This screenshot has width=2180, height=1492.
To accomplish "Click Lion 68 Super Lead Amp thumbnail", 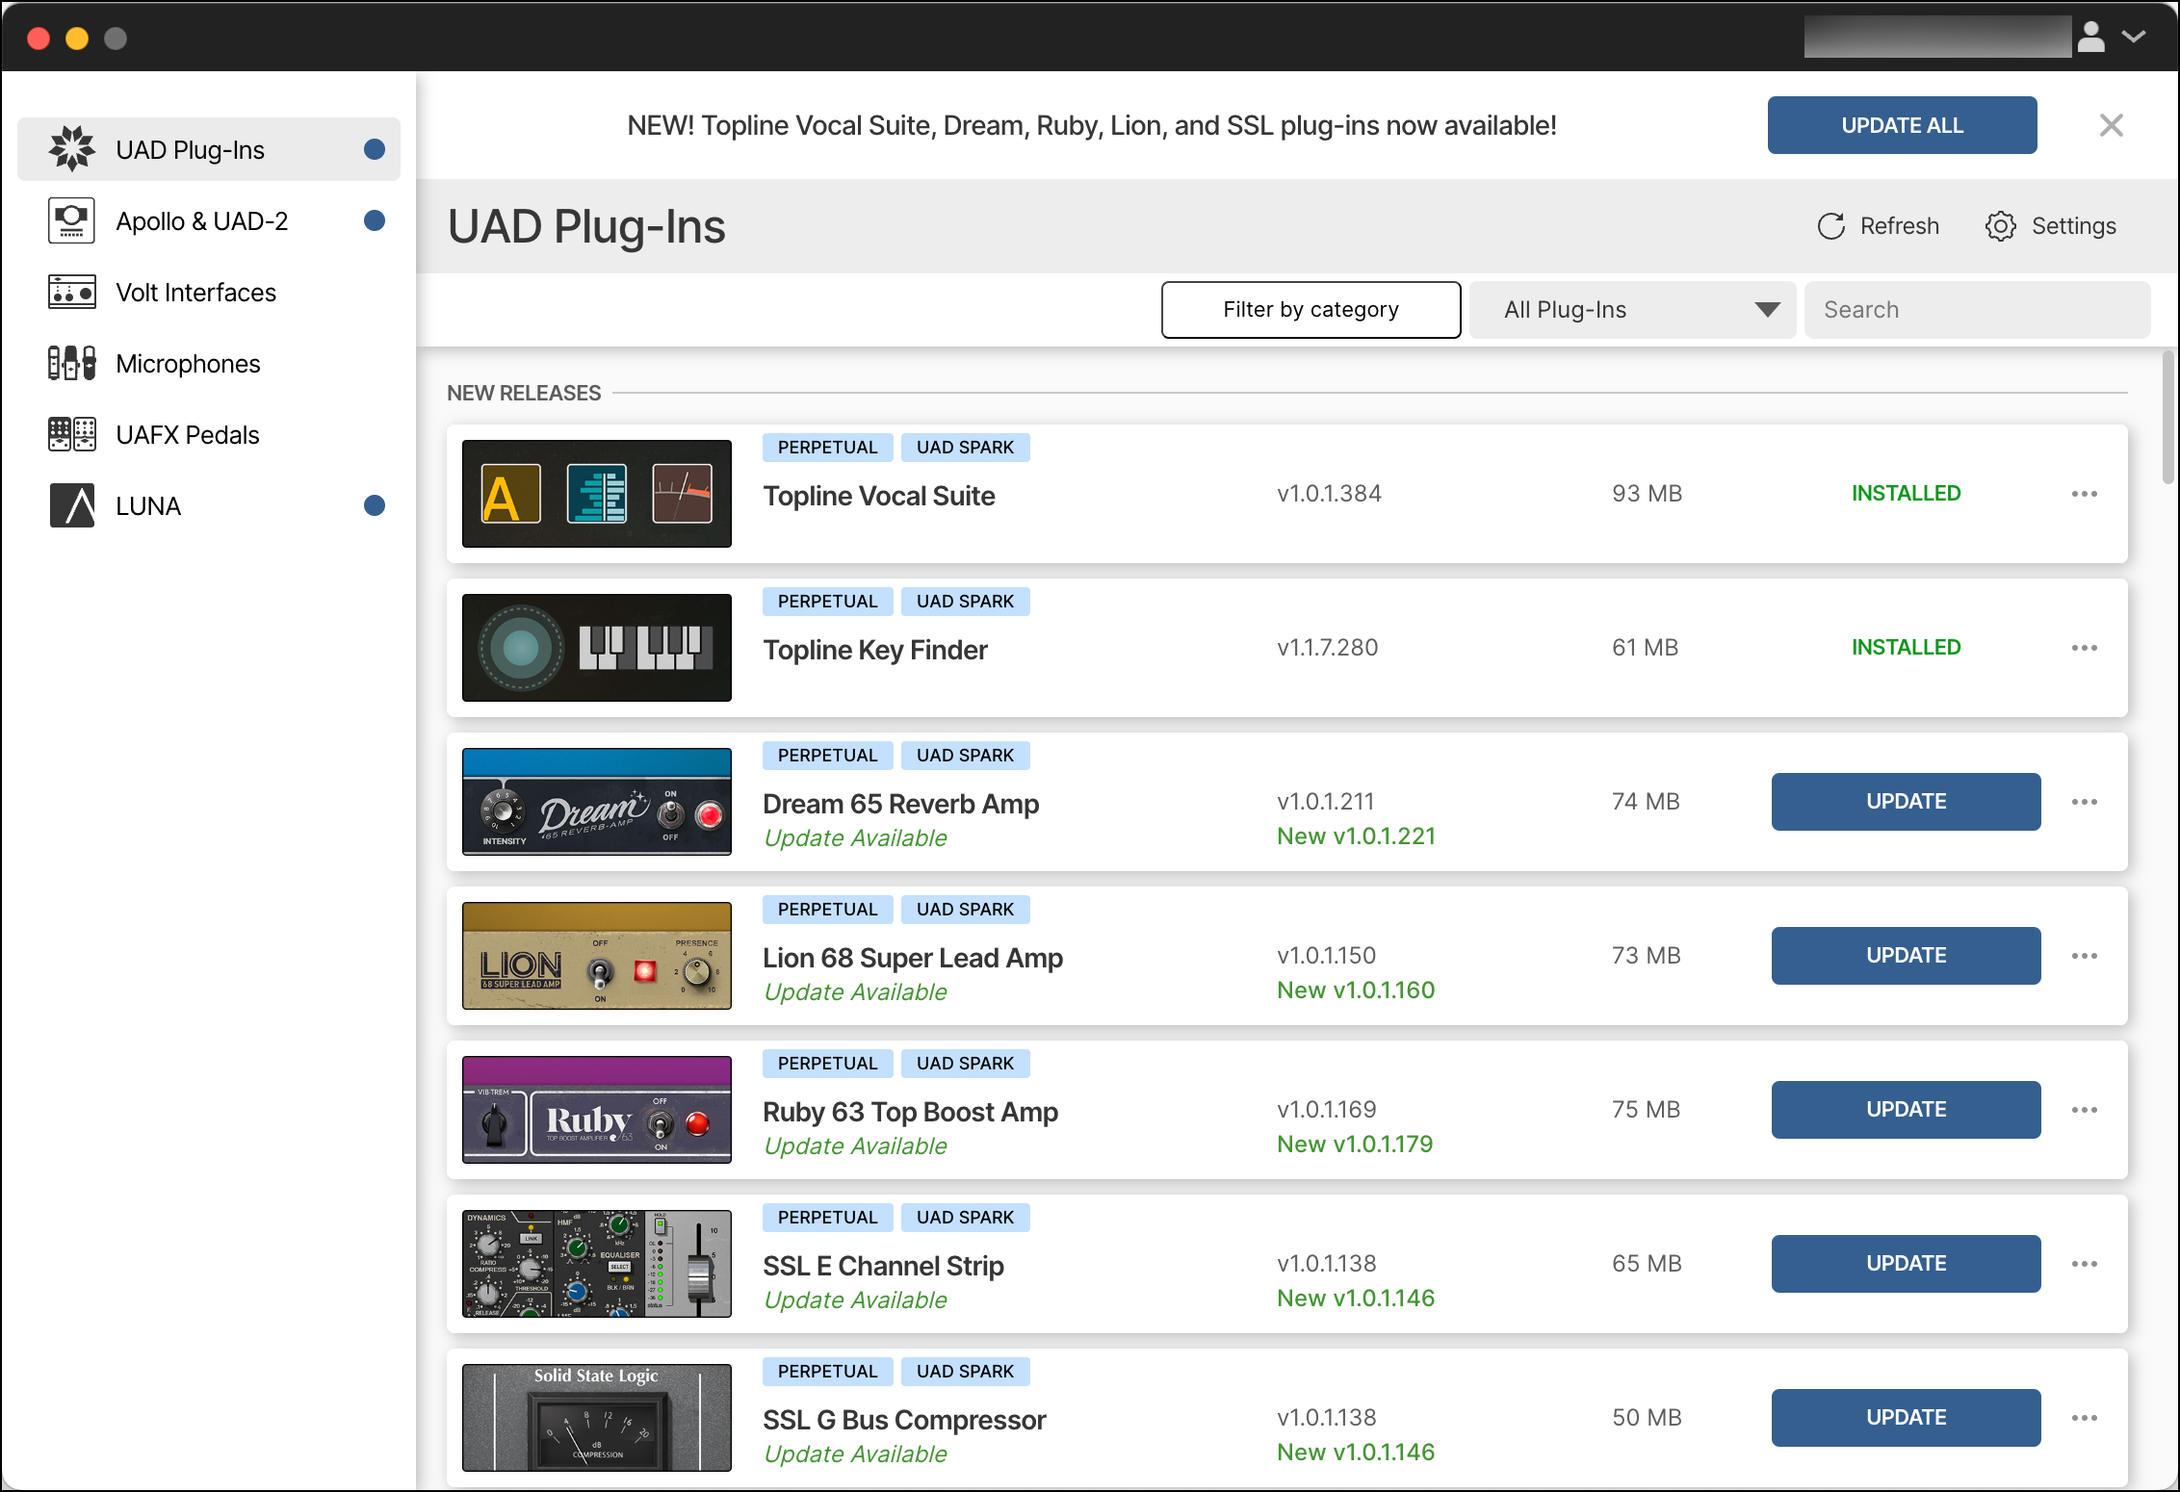I will (x=597, y=956).
